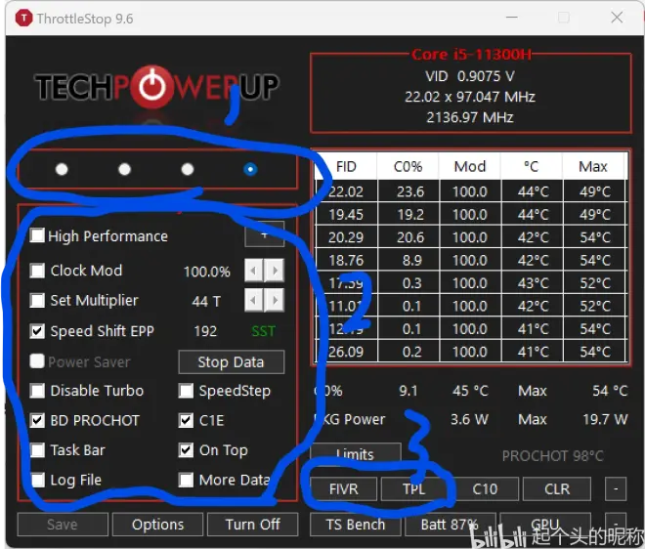Image resolution: width=645 pixels, height=549 pixels.
Task: Click the GPU button
Action: pyautogui.click(x=545, y=525)
